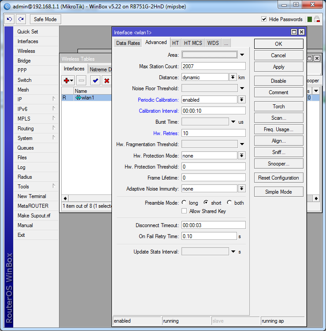The width and height of the screenshot is (326, 331).
Task: Open the Periodic Calibration dropdown
Action: 241,99
